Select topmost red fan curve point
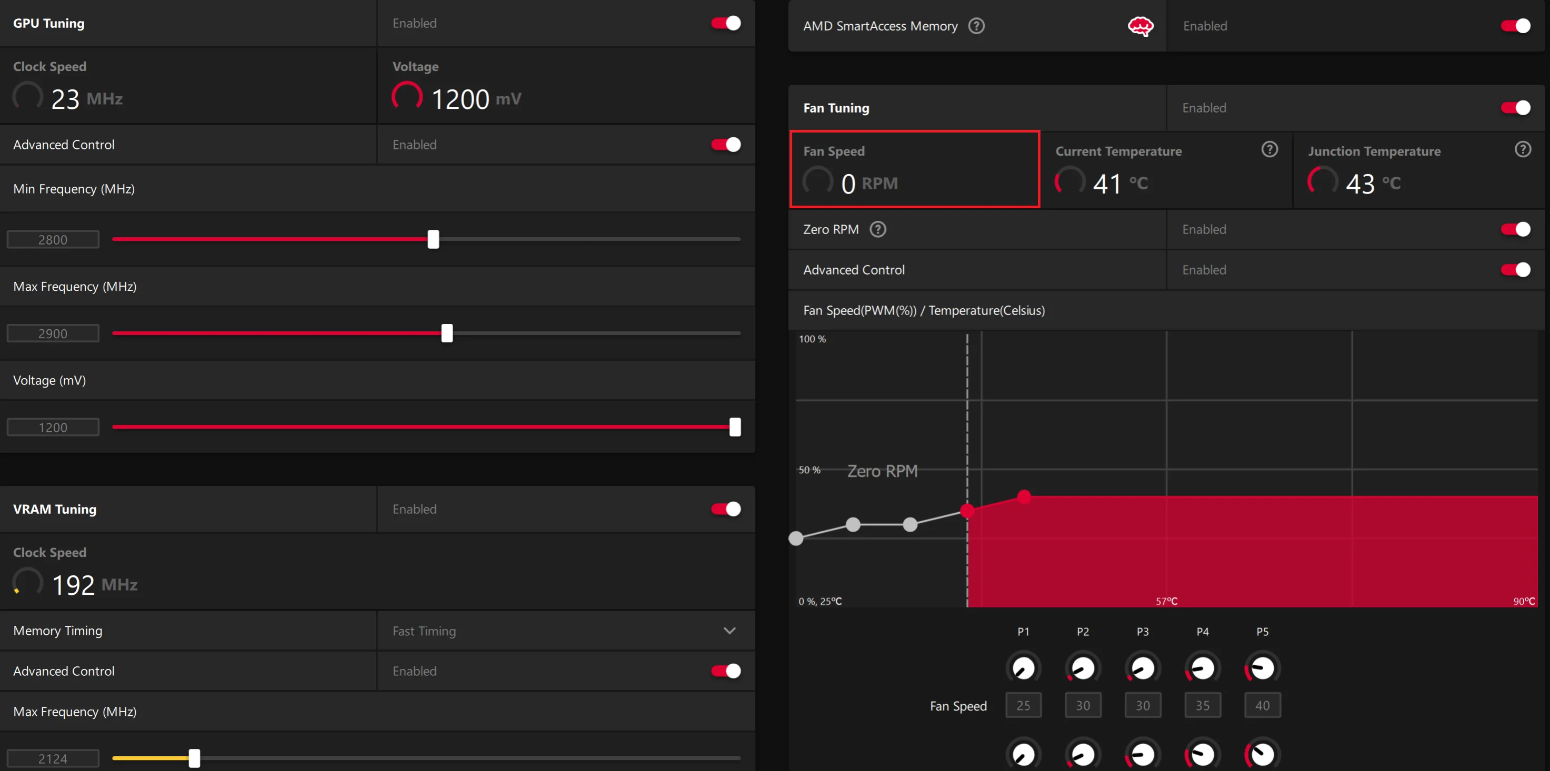This screenshot has width=1550, height=771. 1024,497
